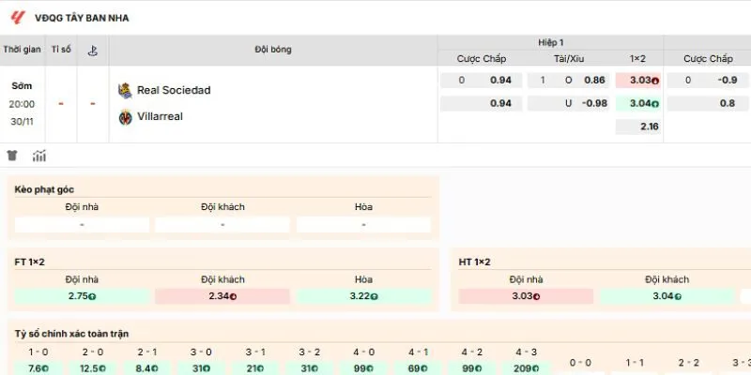The image size is (751, 375).
Task: Click the Tỉ số column header
Action: (61, 50)
